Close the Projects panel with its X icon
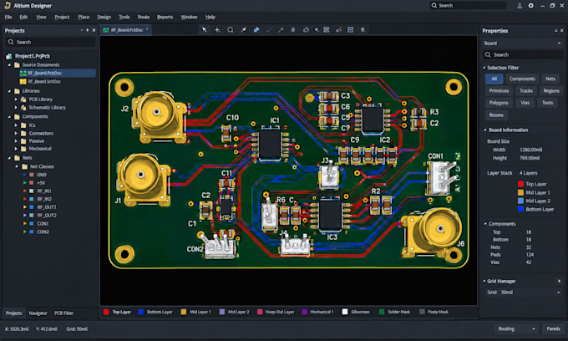Image resolution: width=568 pixels, height=341 pixels. tap(94, 30)
